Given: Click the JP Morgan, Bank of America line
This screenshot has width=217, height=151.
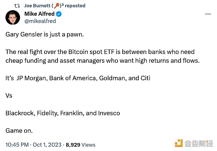Looking at the screenshot, I should pos(78,78).
